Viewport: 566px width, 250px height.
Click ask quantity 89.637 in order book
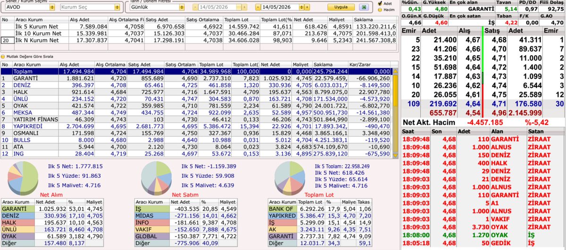[x=529, y=49]
